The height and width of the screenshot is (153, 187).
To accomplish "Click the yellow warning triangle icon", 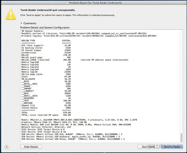I will [x=11, y=14].
